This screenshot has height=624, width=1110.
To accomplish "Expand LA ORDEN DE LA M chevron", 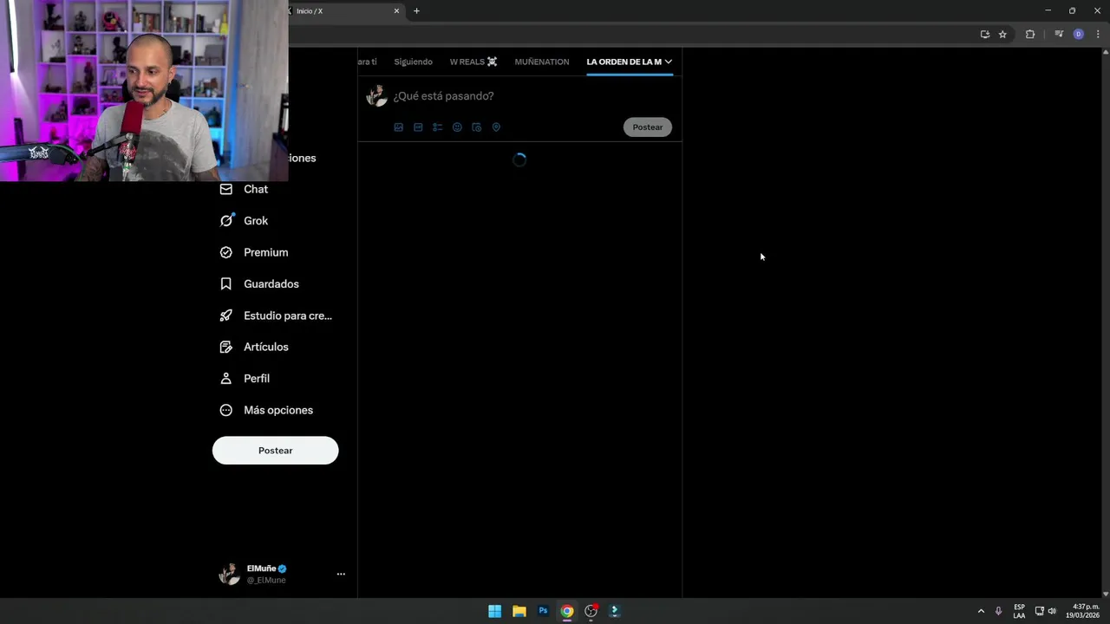I will pyautogui.click(x=668, y=62).
